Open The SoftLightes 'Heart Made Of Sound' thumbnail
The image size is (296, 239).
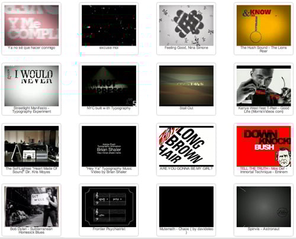coord(31,146)
